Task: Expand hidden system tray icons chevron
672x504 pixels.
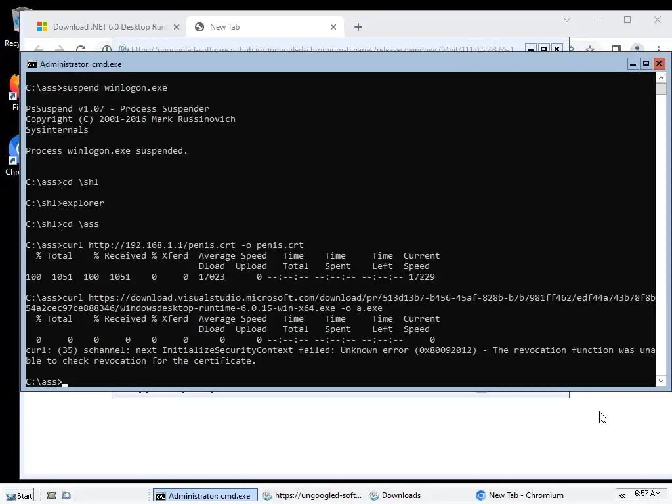Action: (x=622, y=495)
